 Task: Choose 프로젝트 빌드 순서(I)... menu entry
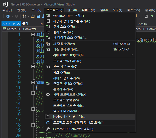click(90, 105)
